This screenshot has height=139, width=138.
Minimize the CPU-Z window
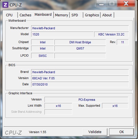click(x=101, y=4)
